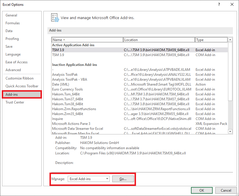Click the full Location path in details

pos(133,153)
